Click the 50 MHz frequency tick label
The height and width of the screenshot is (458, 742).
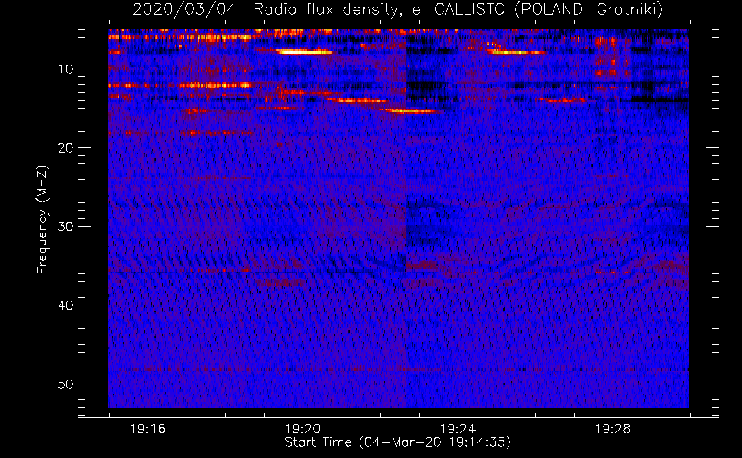(x=66, y=384)
